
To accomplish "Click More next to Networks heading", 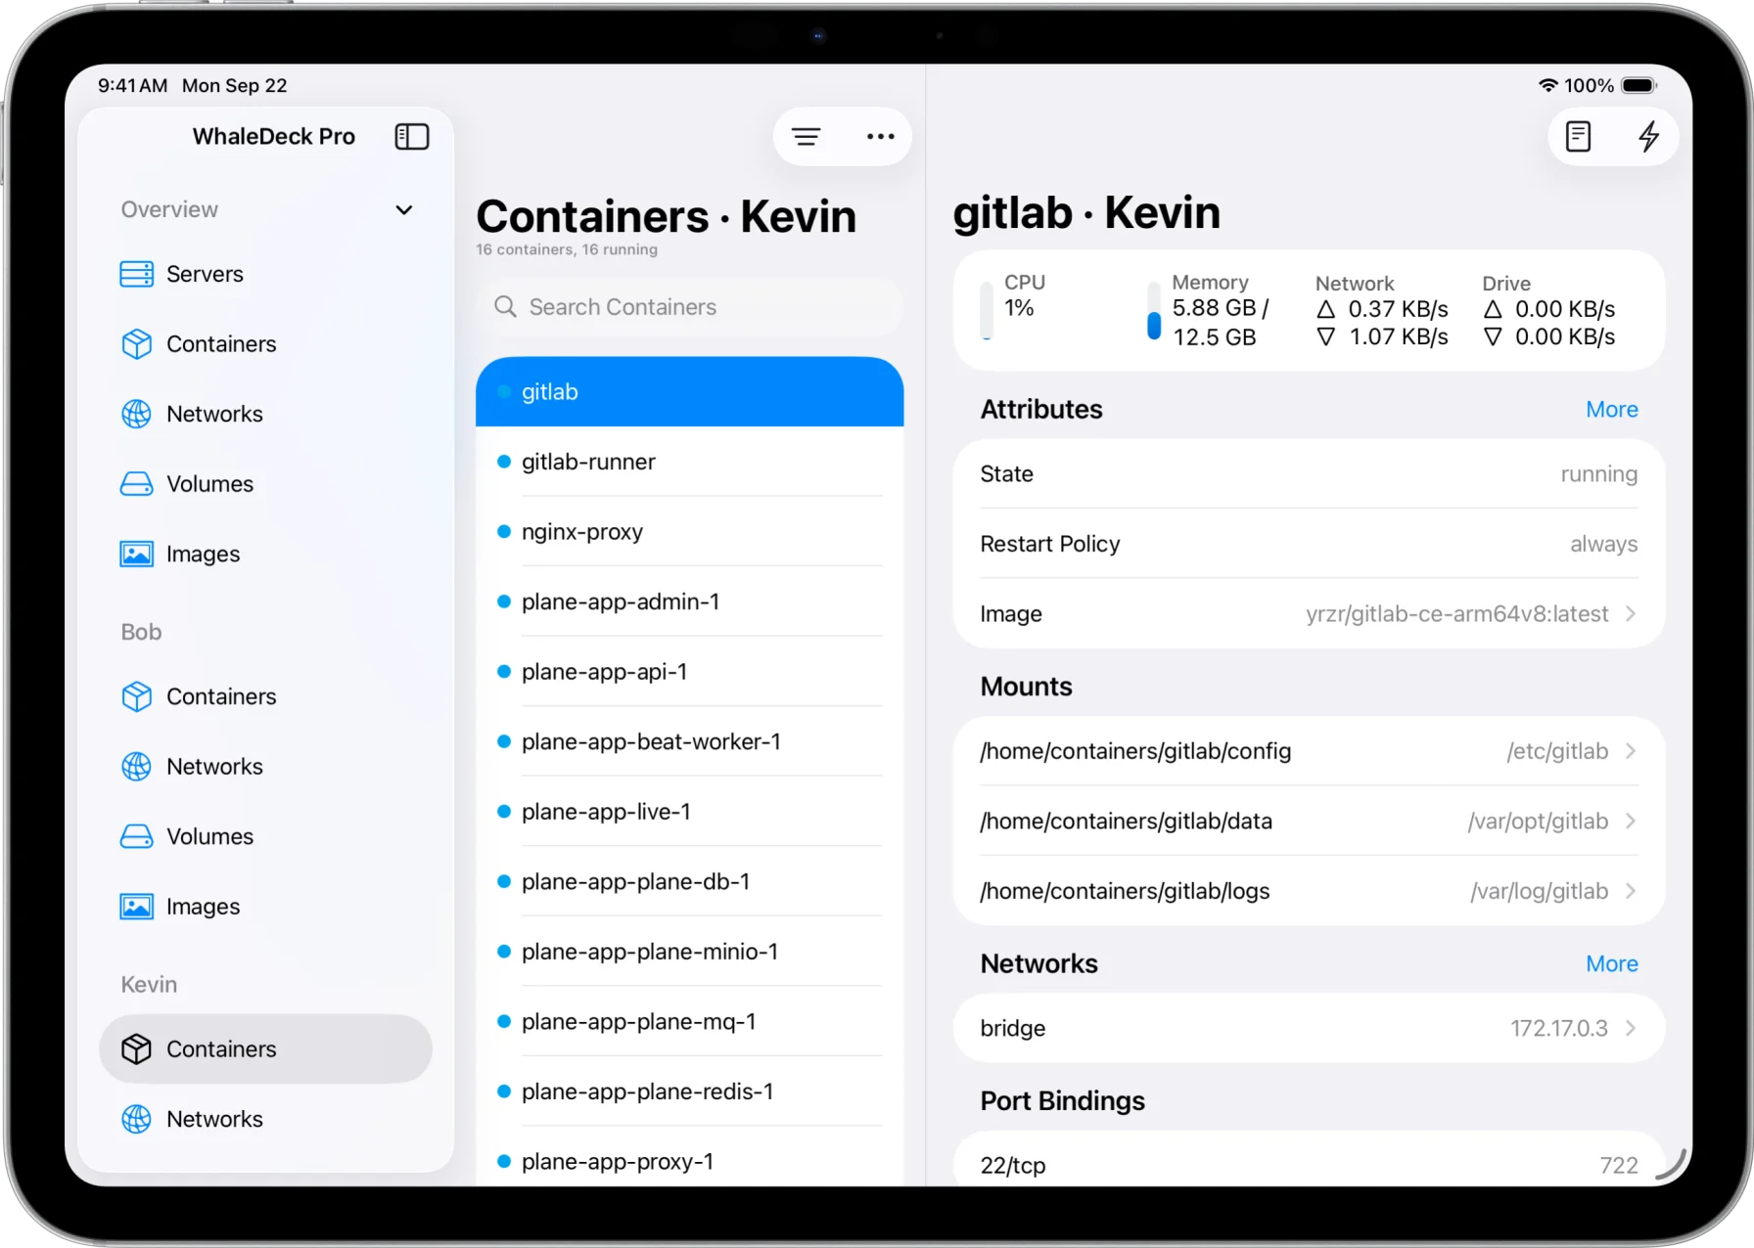I will [1611, 964].
